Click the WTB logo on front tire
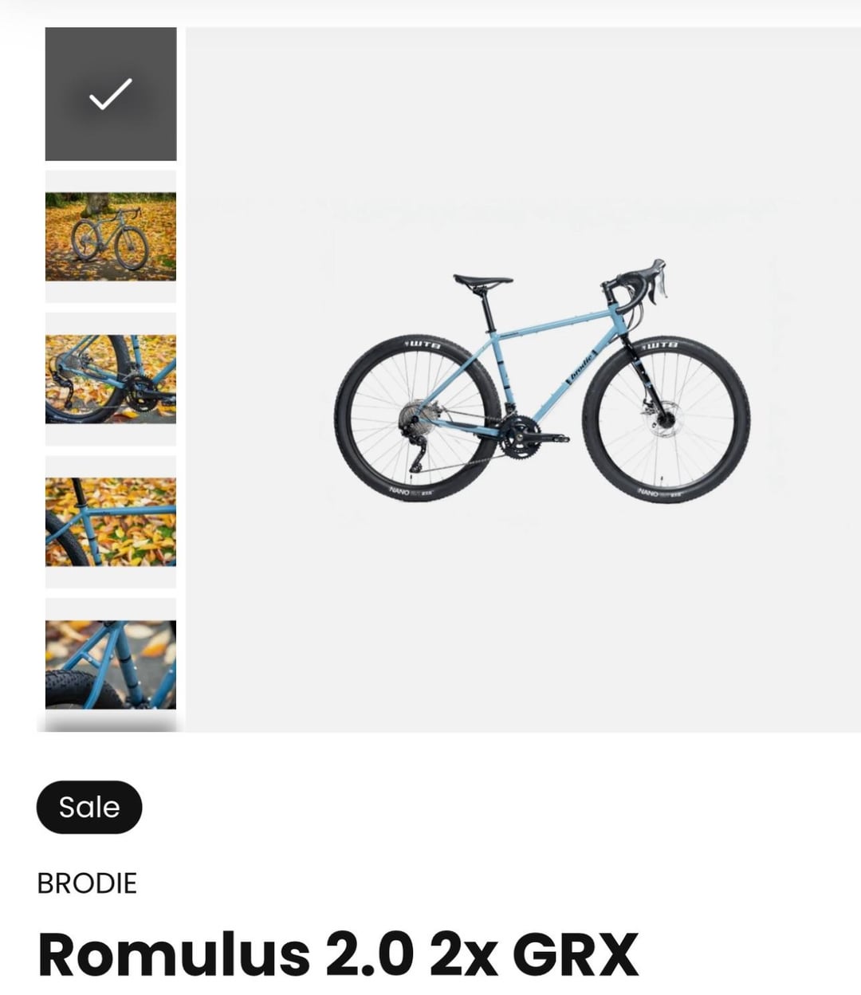Image resolution: width=861 pixels, height=995 pixels. click(x=660, y=344)
